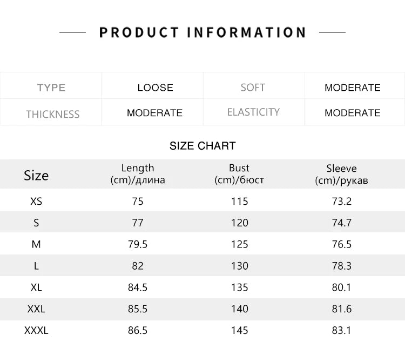Select the 130 bust value
405x355 pixels.
coord(239,266)
